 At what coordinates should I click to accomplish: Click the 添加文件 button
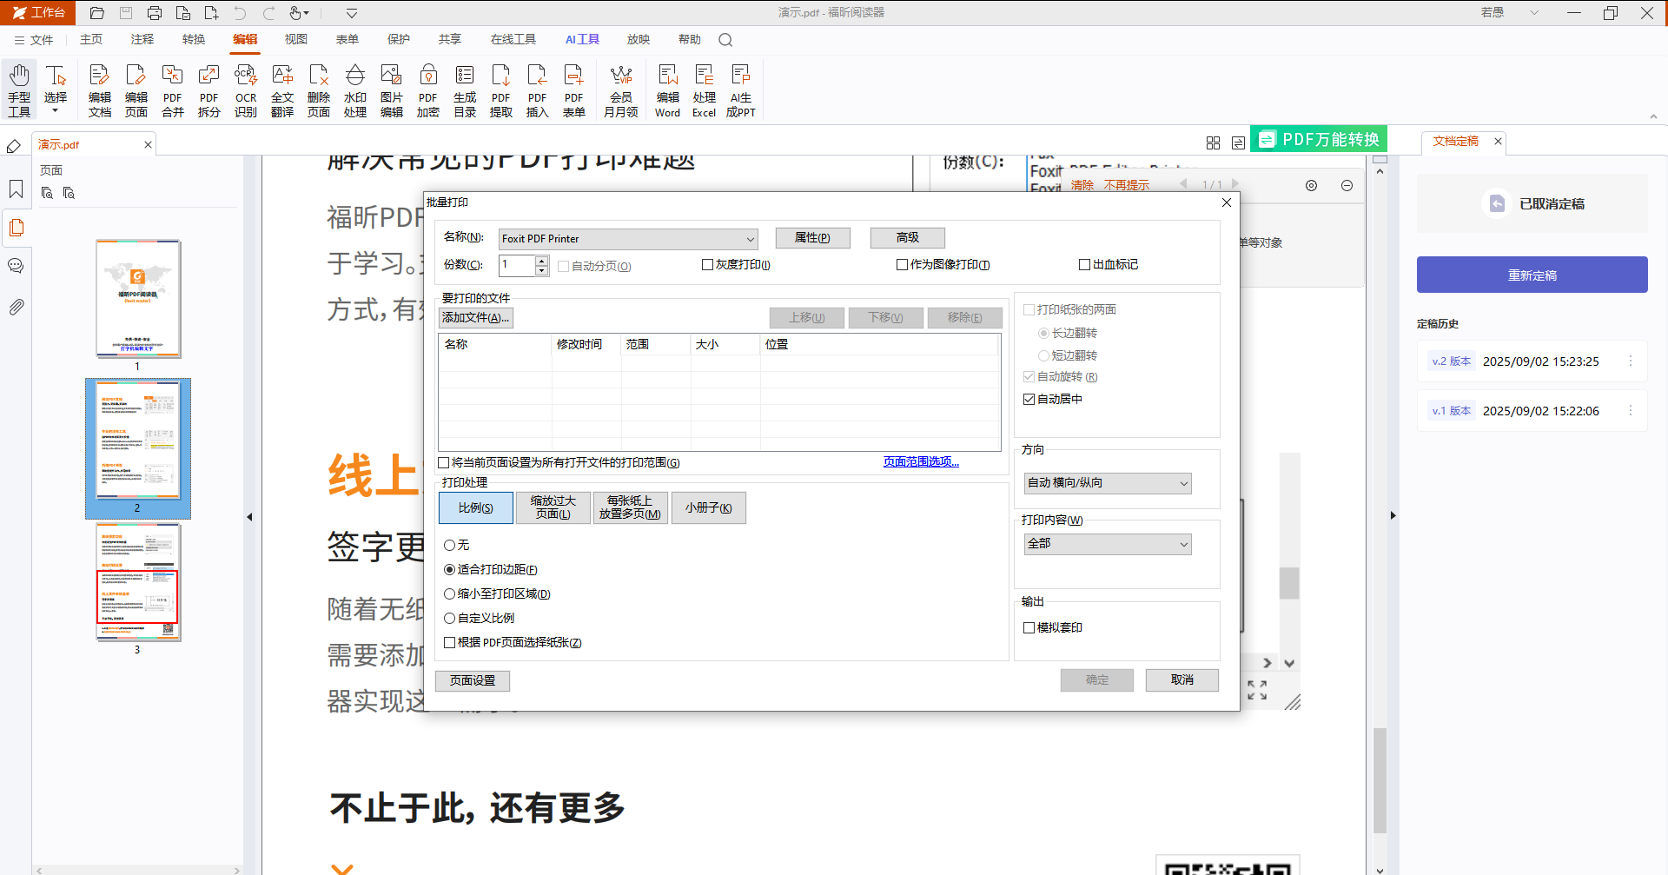[x=475, y=318]
